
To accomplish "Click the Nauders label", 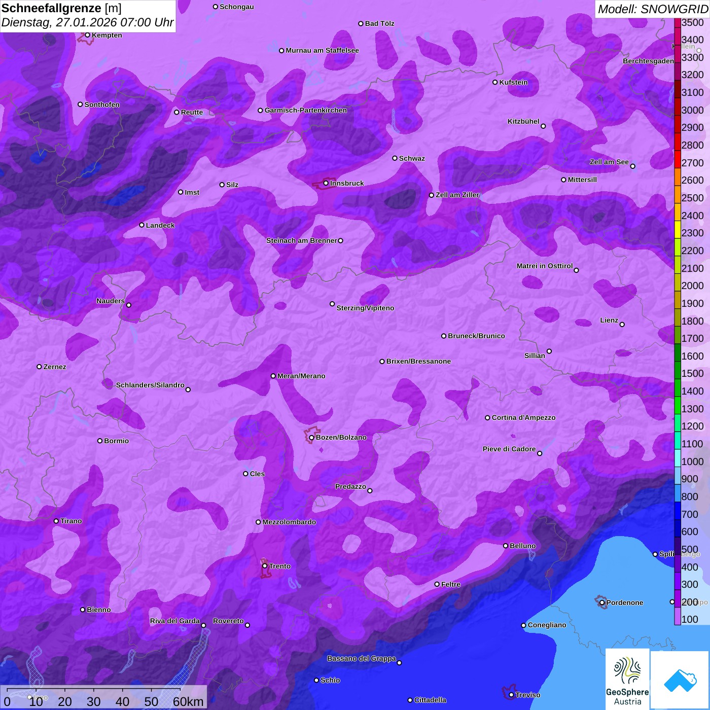I will pyautogui.click(x=111, y=301).
